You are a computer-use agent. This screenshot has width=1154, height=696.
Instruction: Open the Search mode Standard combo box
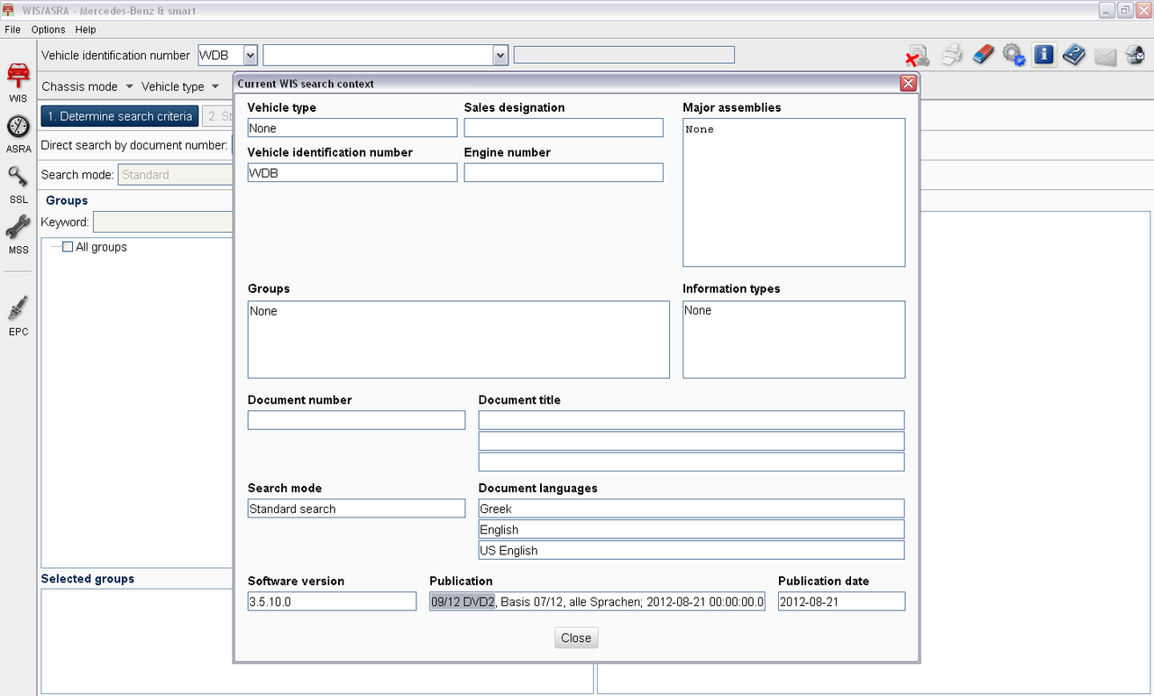click(176, 175)
